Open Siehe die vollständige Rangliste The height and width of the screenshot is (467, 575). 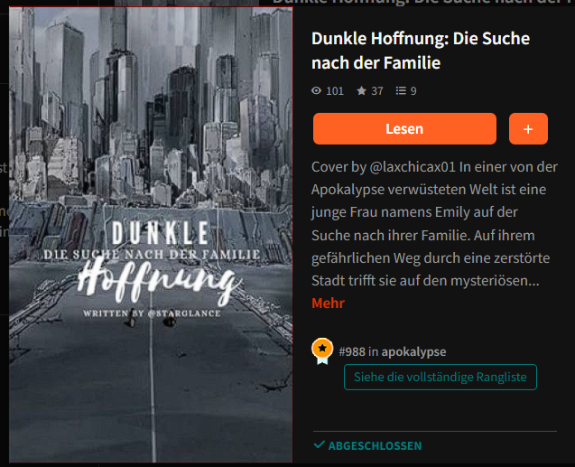coord(441,377)
